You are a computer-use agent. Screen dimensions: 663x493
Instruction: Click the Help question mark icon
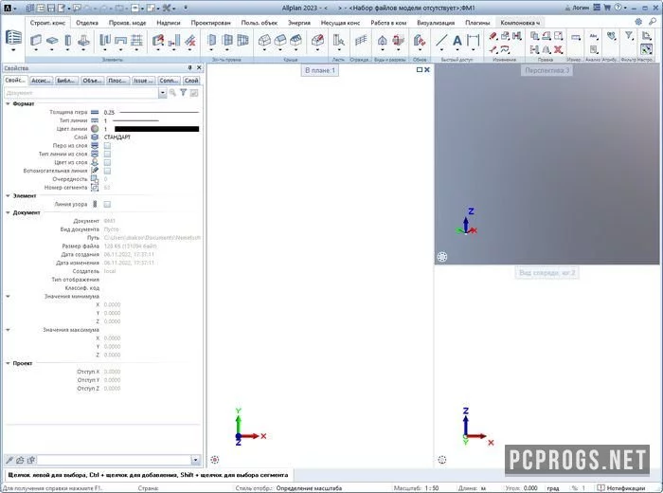pyautogui.click(x=618, y=8)
